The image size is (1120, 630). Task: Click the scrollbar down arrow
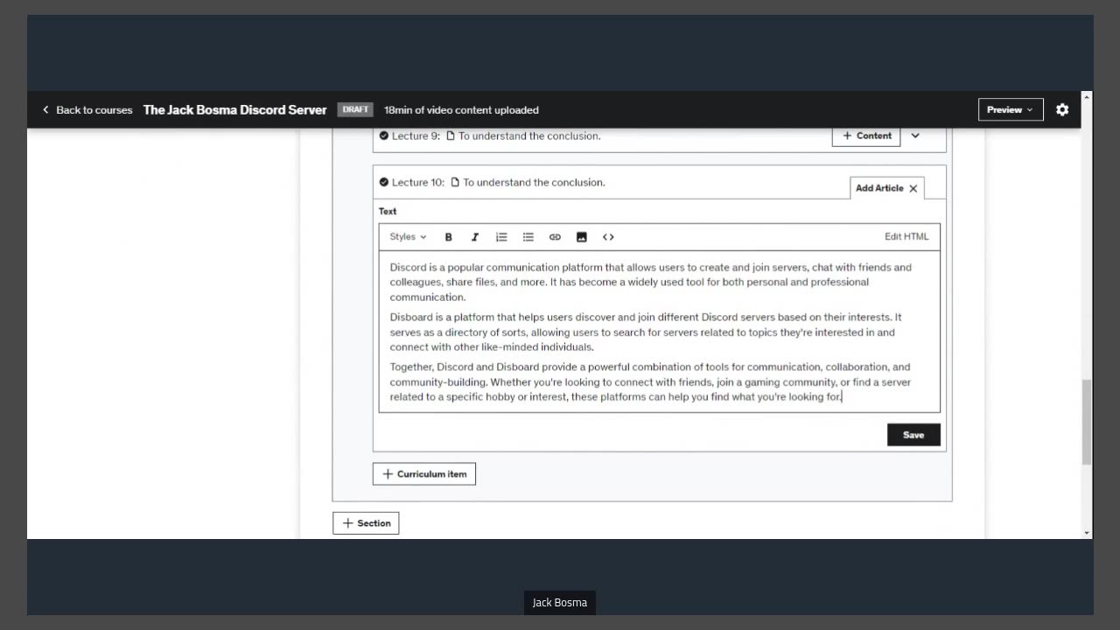coord(1087,533)
